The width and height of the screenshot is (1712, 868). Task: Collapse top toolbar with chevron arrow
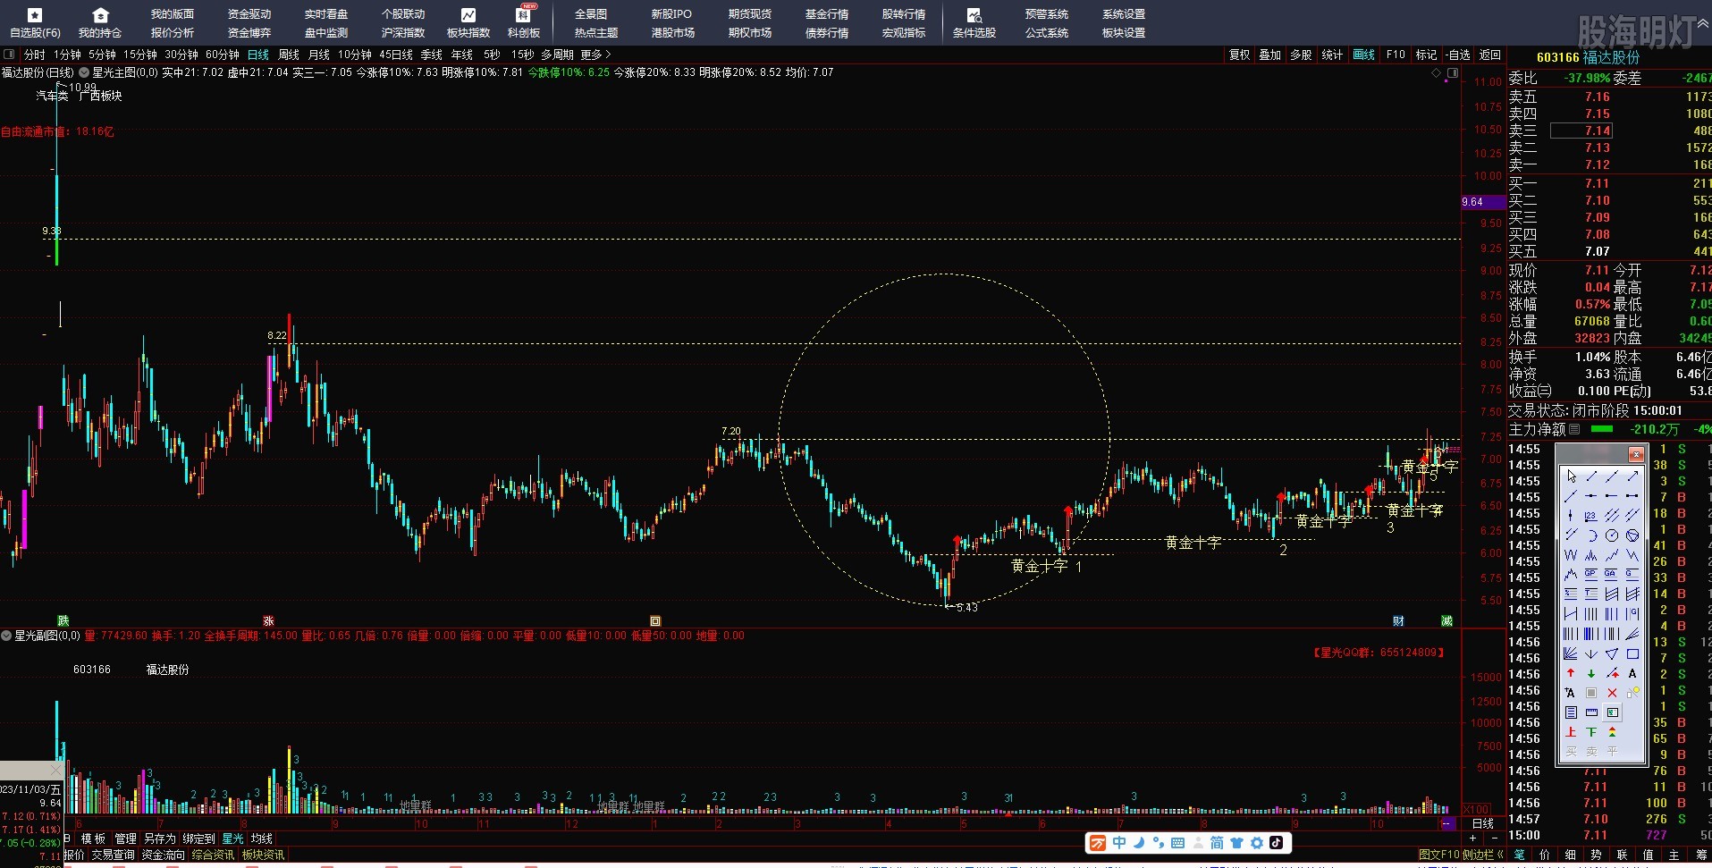[x=1704, y=24]
